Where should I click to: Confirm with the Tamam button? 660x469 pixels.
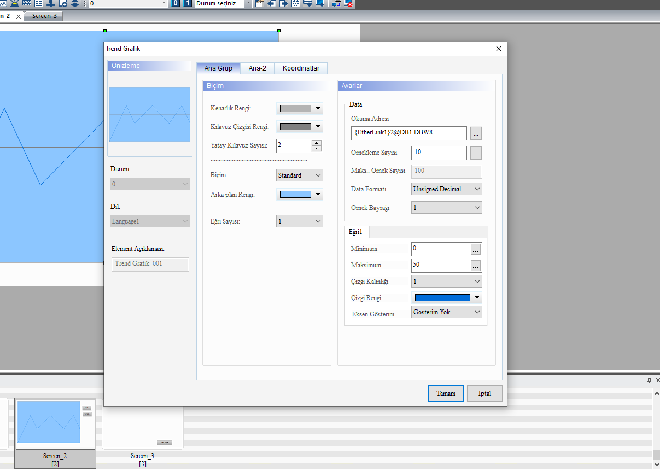tap(446, 394)
